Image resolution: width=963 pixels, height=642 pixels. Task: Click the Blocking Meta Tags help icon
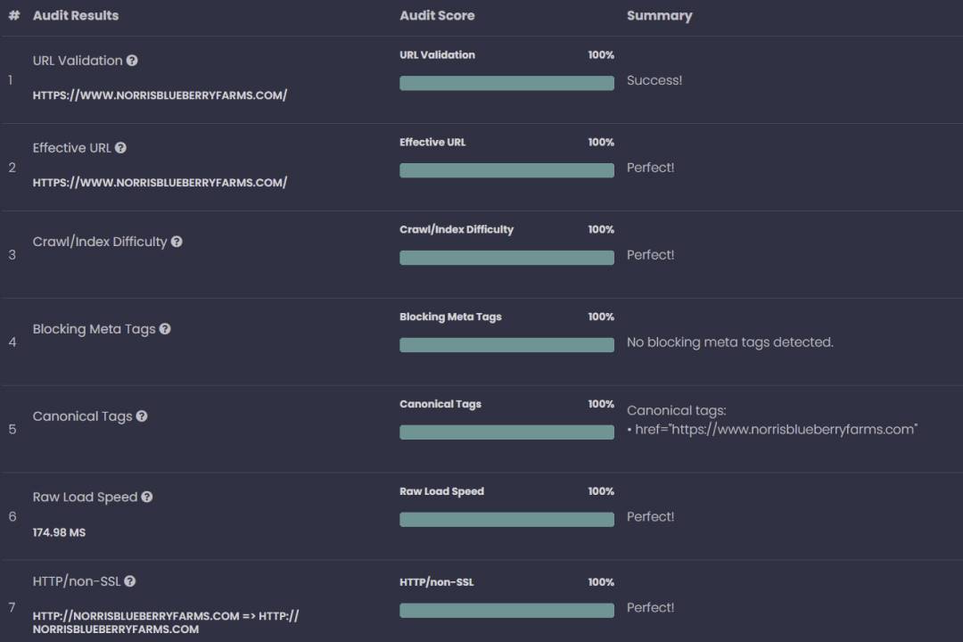point(165,328)
